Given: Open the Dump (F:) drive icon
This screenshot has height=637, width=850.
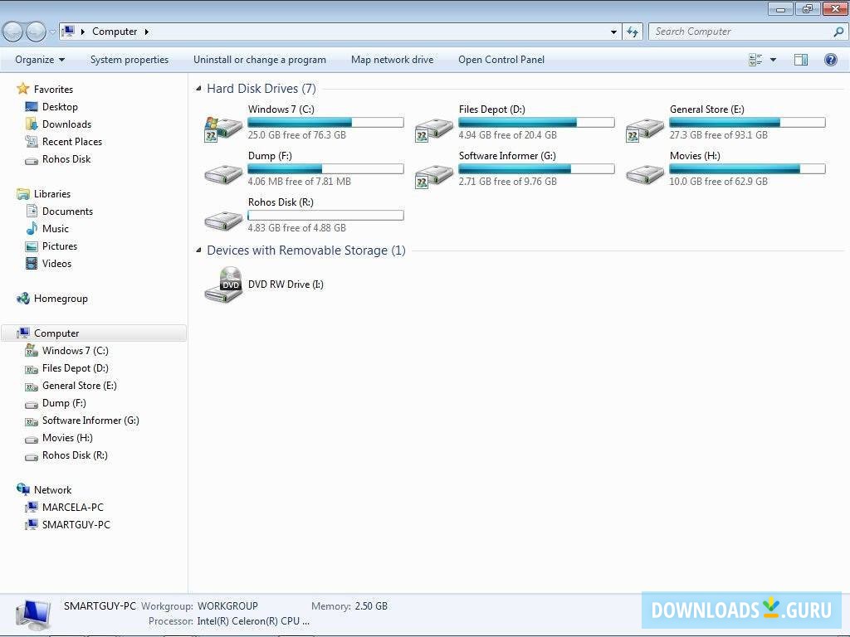Looking at the screenshot, I should click(222, 174).
